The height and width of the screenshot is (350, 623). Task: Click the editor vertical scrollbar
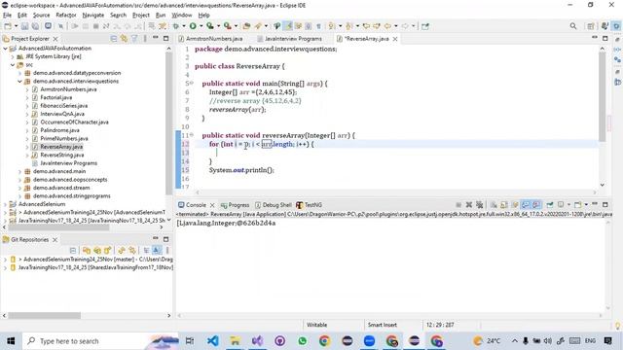603,96
